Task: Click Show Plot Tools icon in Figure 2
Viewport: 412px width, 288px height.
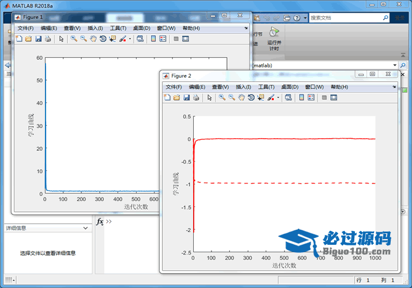Action: point(334,98)
